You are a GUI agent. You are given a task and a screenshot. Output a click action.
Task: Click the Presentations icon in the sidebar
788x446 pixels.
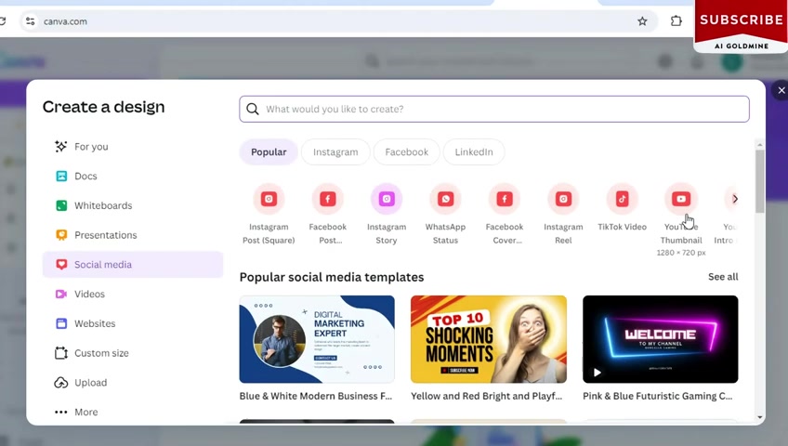[x=61, y=235]
